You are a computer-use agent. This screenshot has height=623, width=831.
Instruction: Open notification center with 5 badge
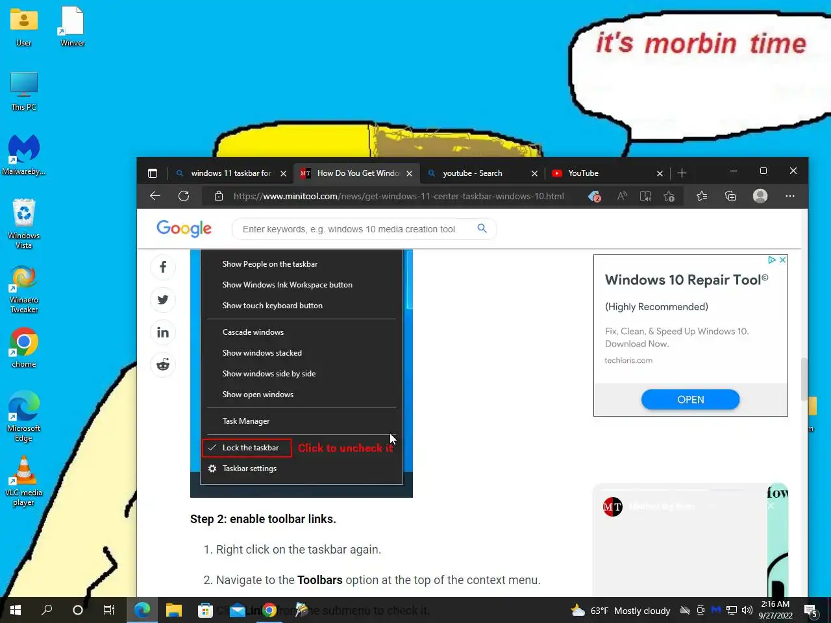pyautogui.click(x=811, y=610)
